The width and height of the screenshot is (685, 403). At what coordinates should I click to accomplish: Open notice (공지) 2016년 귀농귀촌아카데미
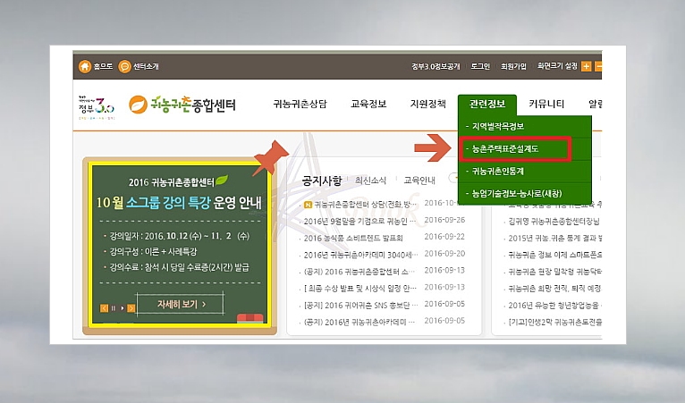(x=360, y=323)
